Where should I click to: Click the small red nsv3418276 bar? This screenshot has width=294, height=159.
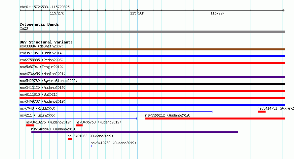pyautogui.click(x=30, y=125)
